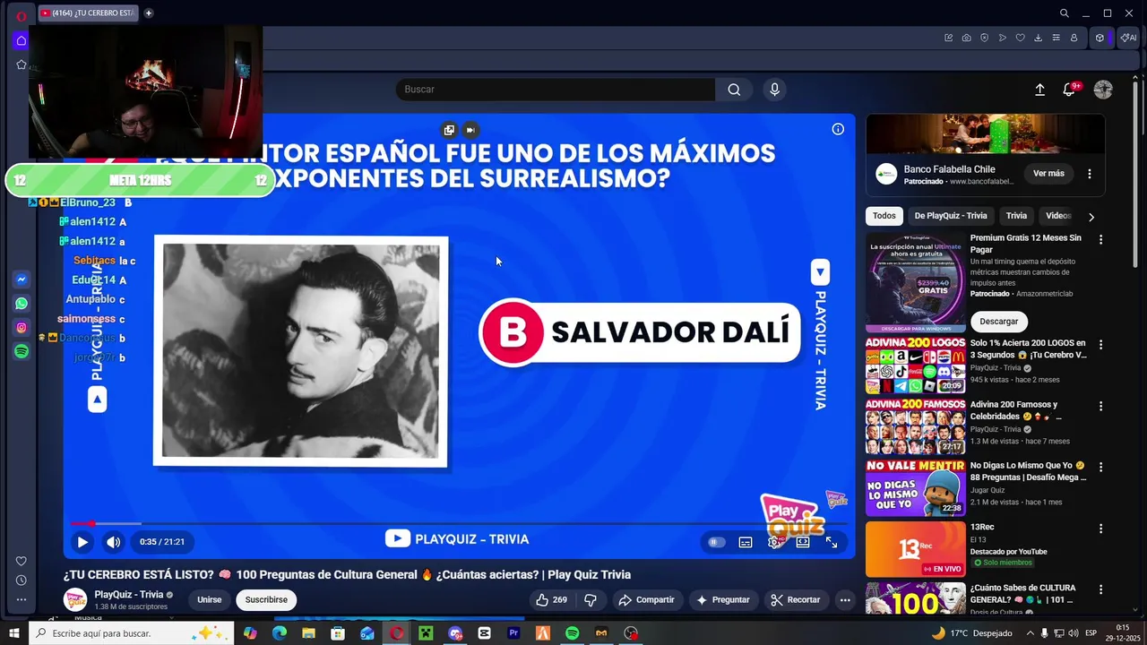
Task: Click the Descargar ad button
Action: point(999,322)
